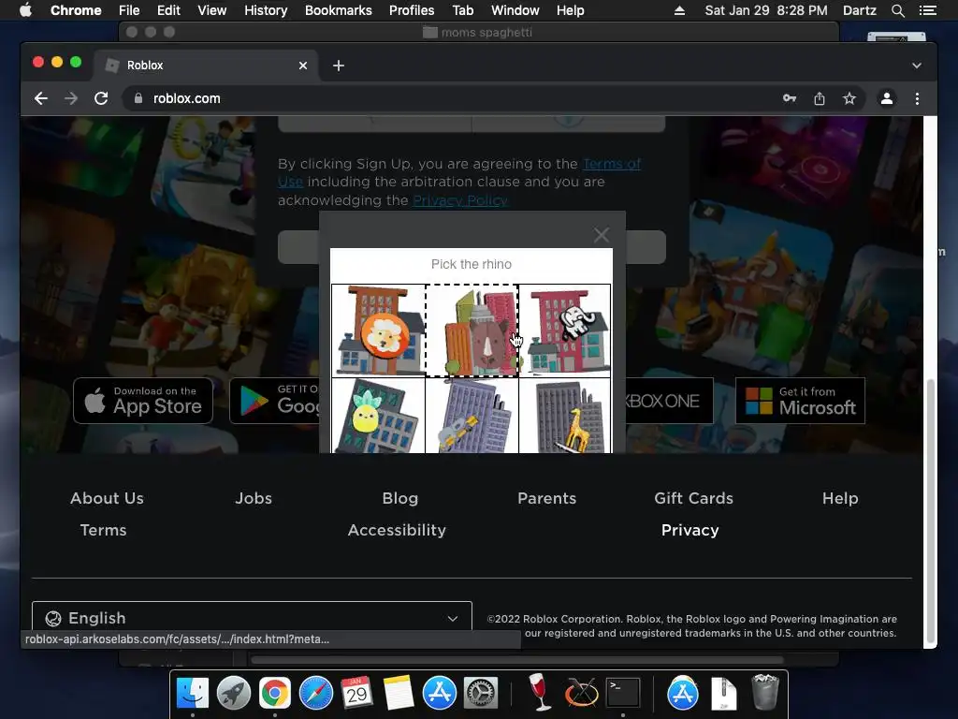Viewport: 958px width, 719px height.
Task: Select the pineapple image tile
Action: (x=378, y=416)
